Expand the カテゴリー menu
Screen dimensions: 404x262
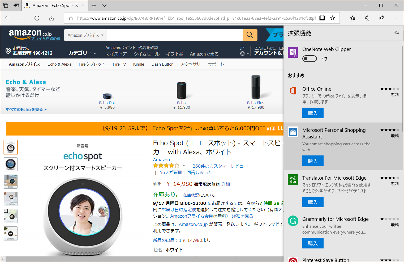pyautogui.click(x=82, y=53)
